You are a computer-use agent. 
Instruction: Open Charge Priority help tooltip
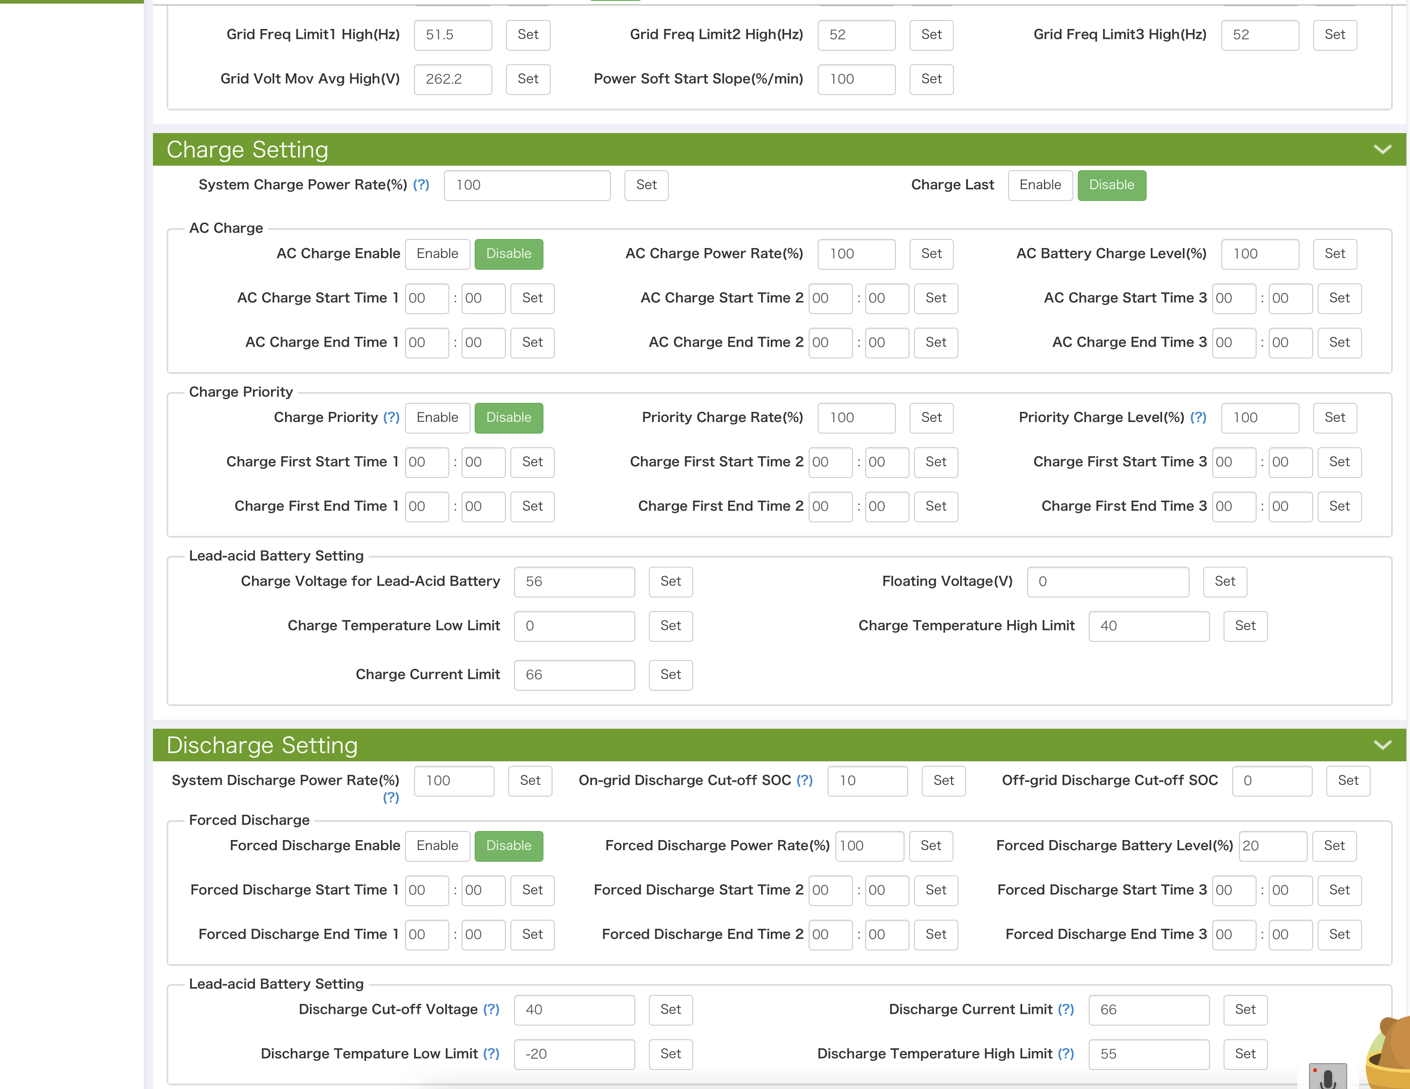tap(391, 417)
